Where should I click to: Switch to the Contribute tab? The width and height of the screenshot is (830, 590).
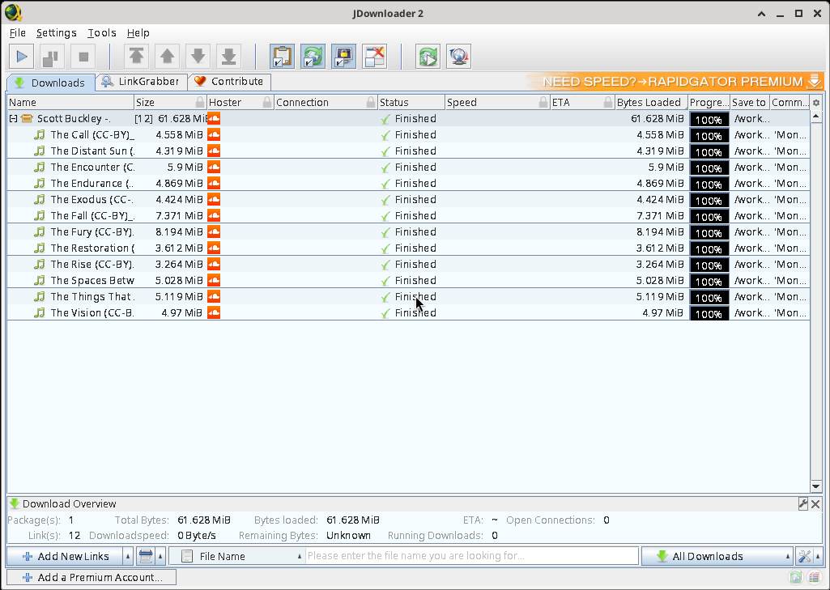pos(229,82)
